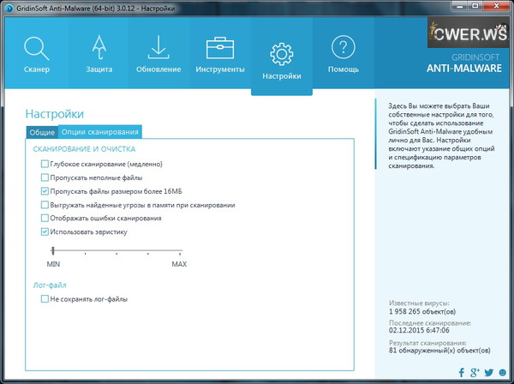The image size is (514, 384).
Task: Click the heuristics slider handle at MIN
Action: coord(53,250)
